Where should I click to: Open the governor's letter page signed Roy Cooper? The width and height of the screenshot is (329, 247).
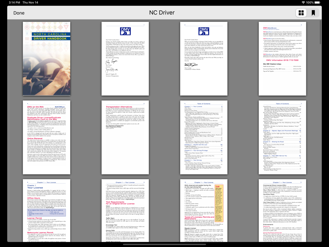tap(125, 59)
